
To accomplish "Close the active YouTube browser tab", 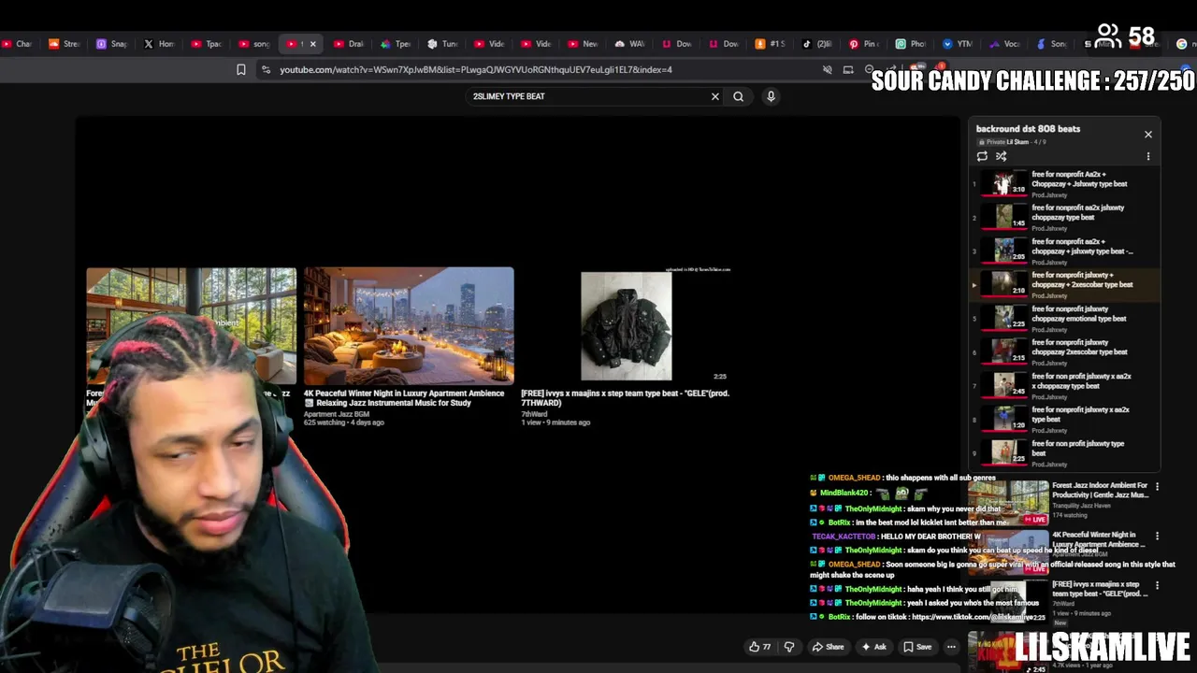I will coord(312,44).
